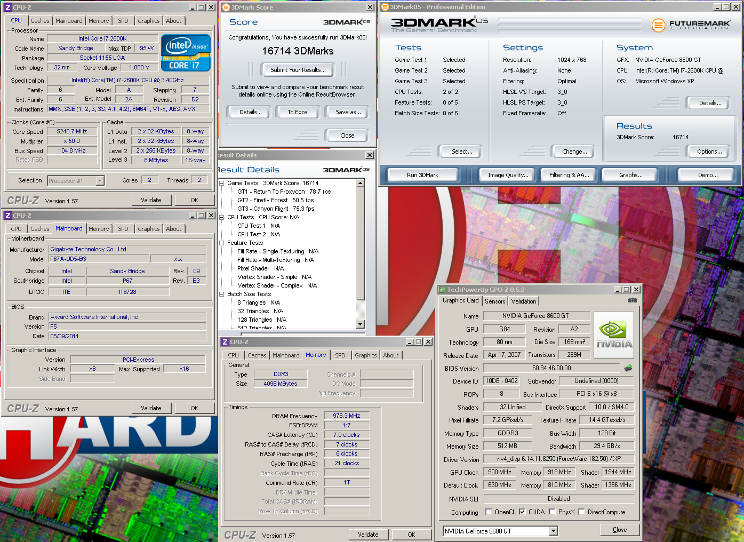Image resolution: width=744 pixels, height=542 pixels.
Task: Open Filtering & AA settings
Action: (569, 175)
